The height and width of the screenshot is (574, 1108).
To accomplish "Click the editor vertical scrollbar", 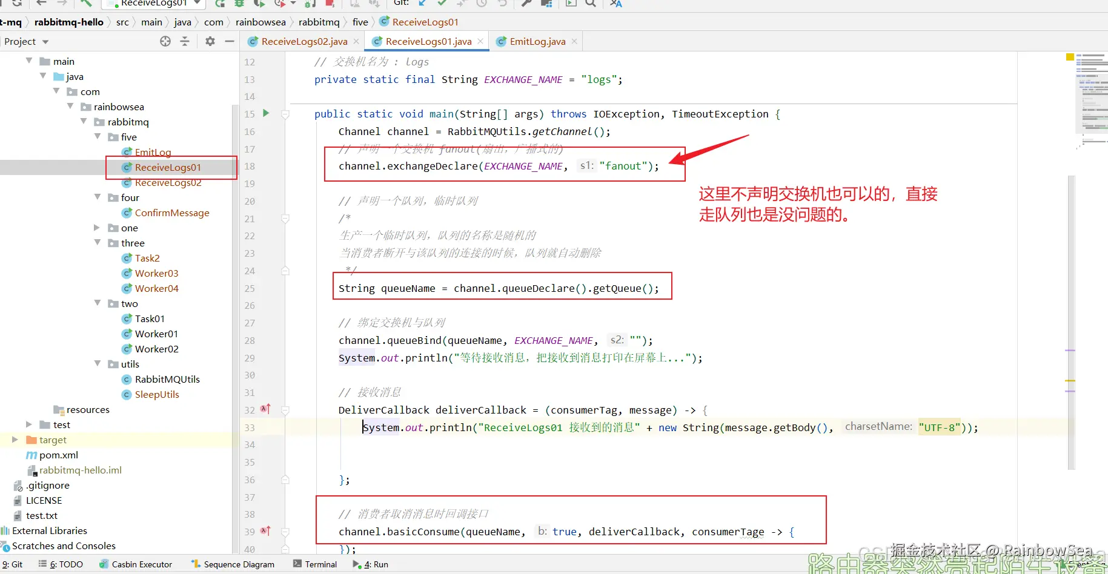I will 1071,322.
